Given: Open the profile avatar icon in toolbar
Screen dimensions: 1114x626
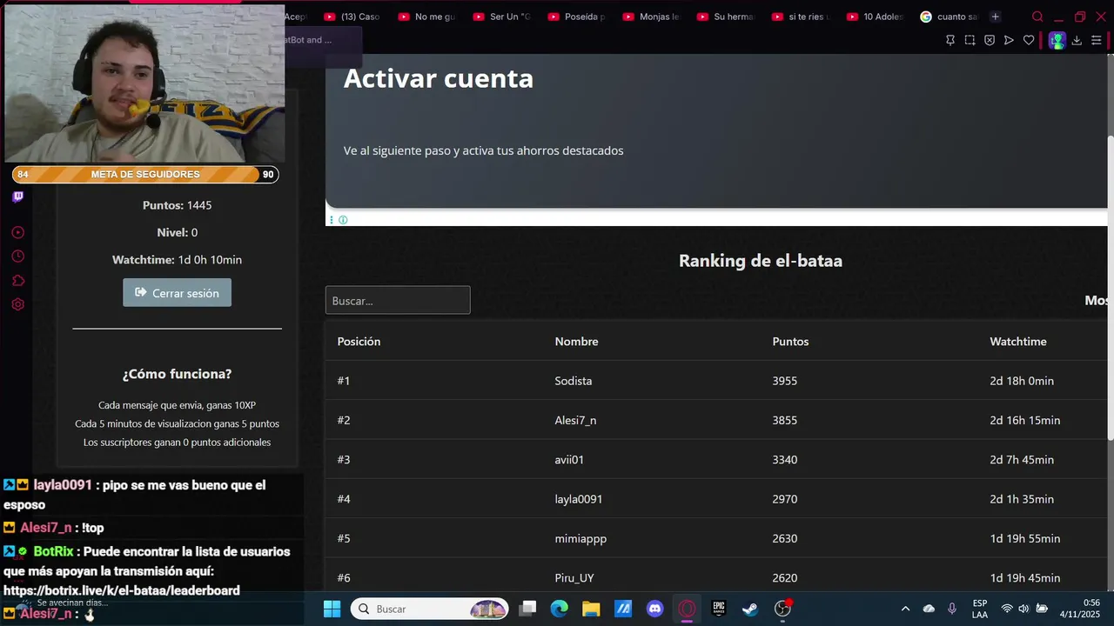Looking at the screenshot, I should click(1057, 40).
